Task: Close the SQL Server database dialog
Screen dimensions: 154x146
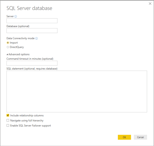Action: coord(150,4)
